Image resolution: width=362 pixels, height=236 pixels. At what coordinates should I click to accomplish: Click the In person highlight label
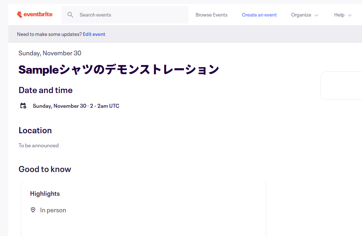(x=53, y=210)
